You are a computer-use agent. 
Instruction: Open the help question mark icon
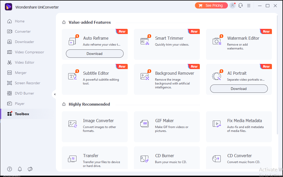click(10, 169)
